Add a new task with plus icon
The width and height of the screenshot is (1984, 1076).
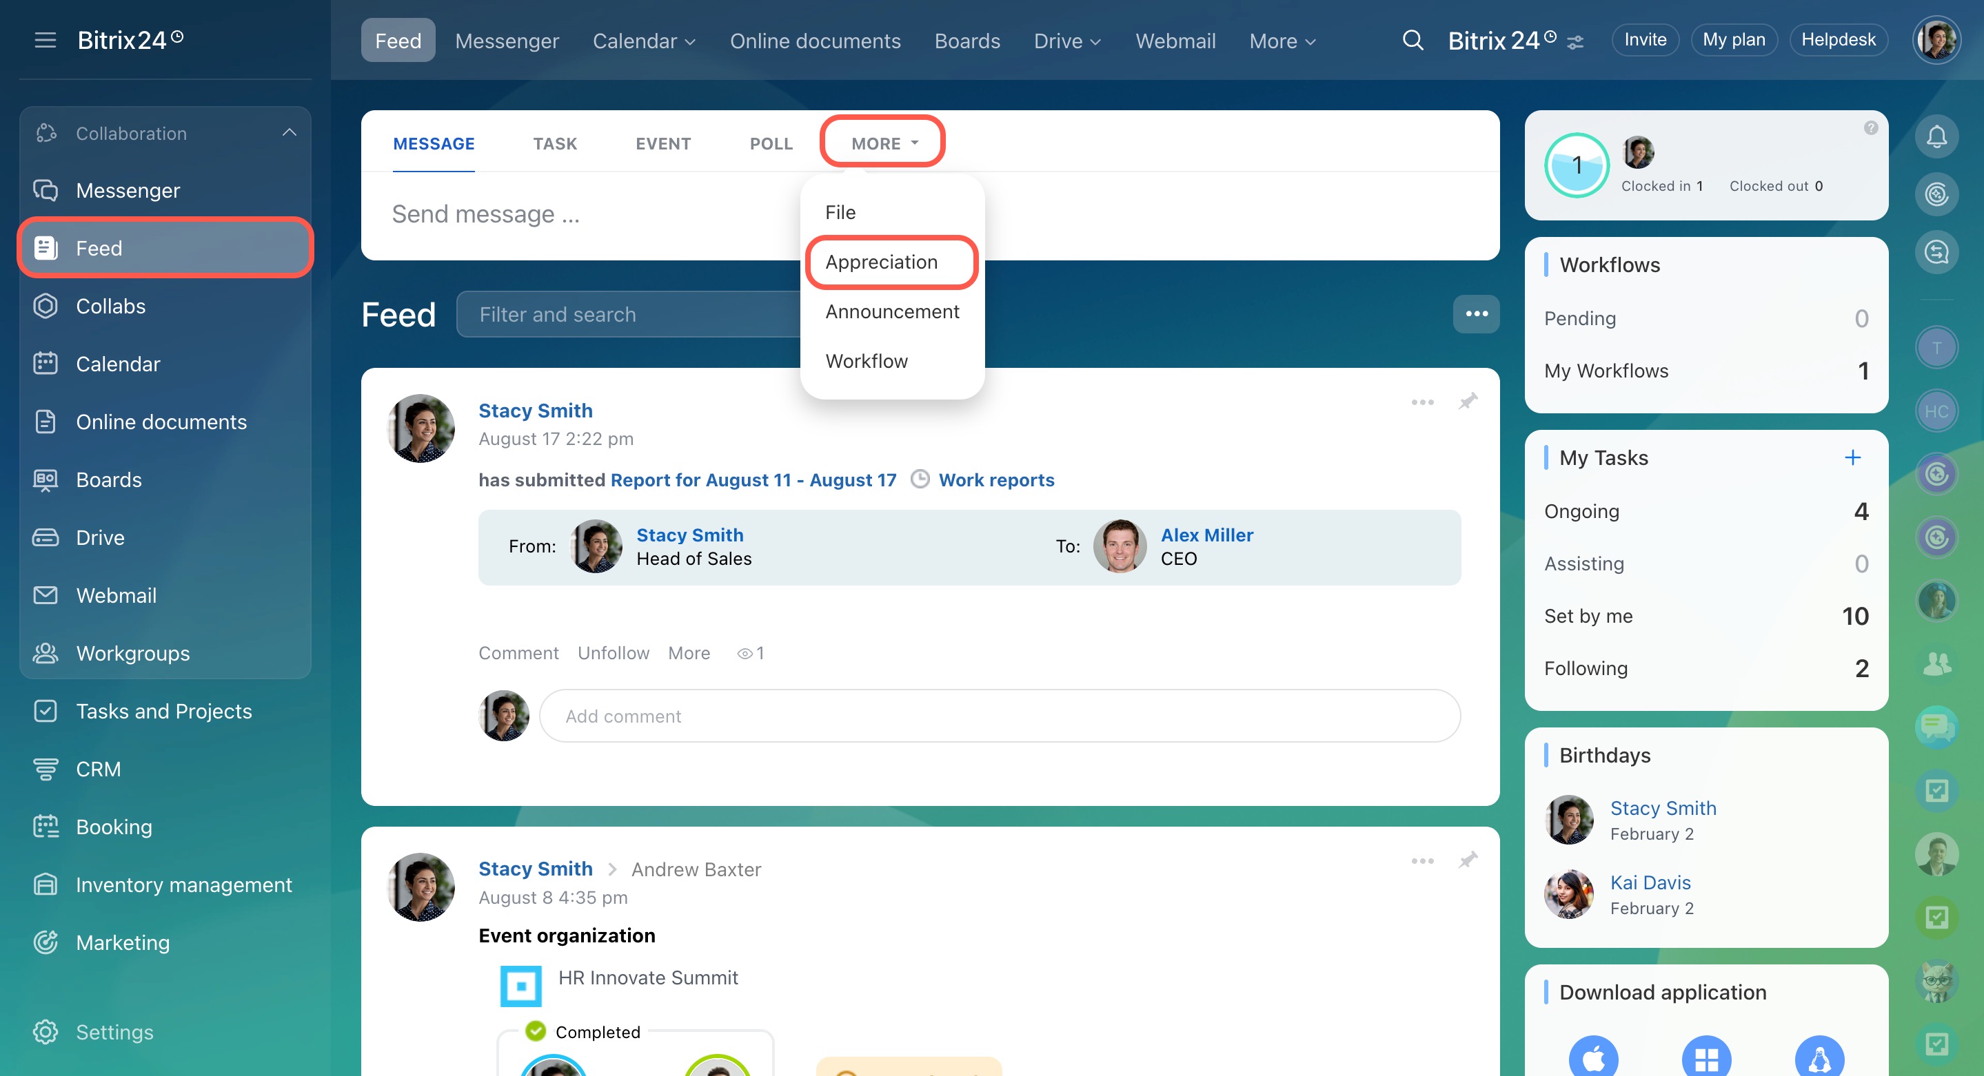[x=1852, y=458]
